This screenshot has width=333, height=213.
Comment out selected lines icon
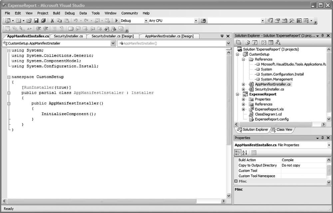click(54, 28)
